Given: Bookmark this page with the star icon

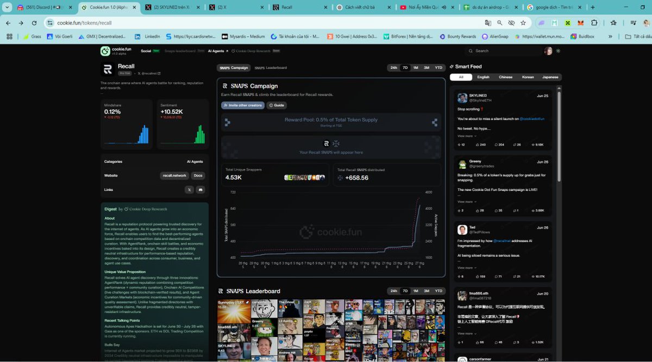Looking at the screenshot, I should [x=523, y=23].
